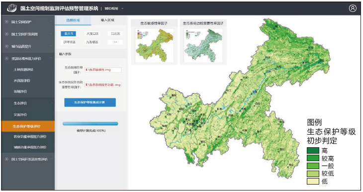Click the icon beside 城市品质提升
Viewport: 363px width, 192px height.
pyautogui.click(x=6, y=46)
